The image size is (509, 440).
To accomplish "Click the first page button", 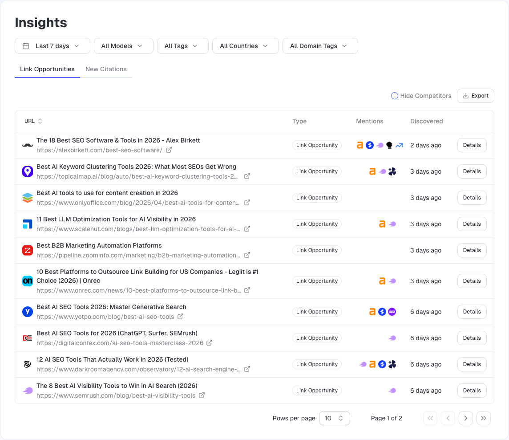I will click(430, 418).
